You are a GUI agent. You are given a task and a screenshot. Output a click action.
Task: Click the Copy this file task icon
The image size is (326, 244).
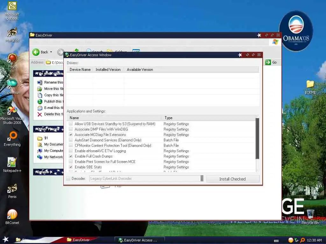click(40, 95)
